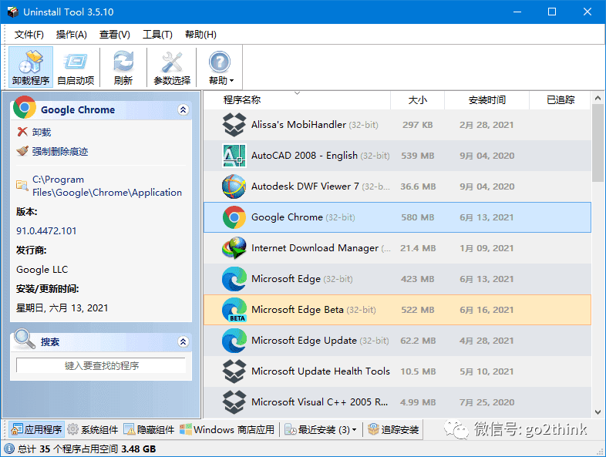Click the 强制删除痕迹 link
Image resolution: width=606 pixels, height=457 pixels.
pyautogui.click(x=60, y=151)
